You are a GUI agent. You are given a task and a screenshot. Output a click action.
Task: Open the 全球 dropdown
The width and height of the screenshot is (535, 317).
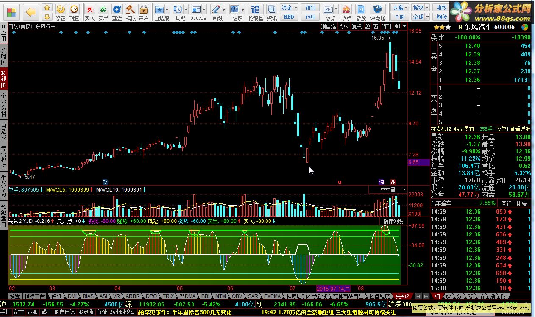[x=421, y=17]
